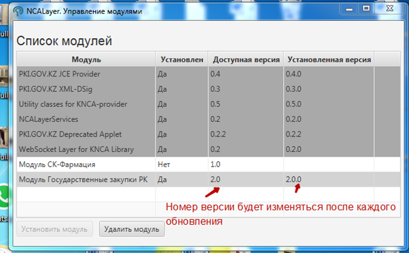This screenshot has width=409, height=253.
Task: Click the NCALayer app icon in title bar
Action: coord(18,11)
